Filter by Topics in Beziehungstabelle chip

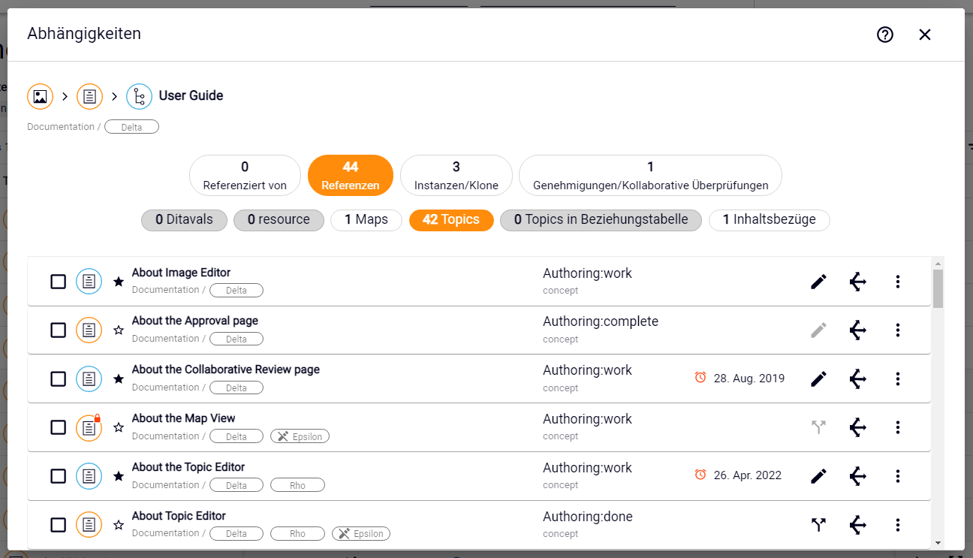point(601,220)
